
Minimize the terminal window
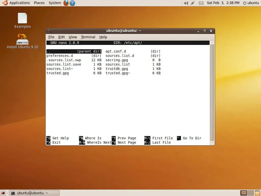coord(198,31)
